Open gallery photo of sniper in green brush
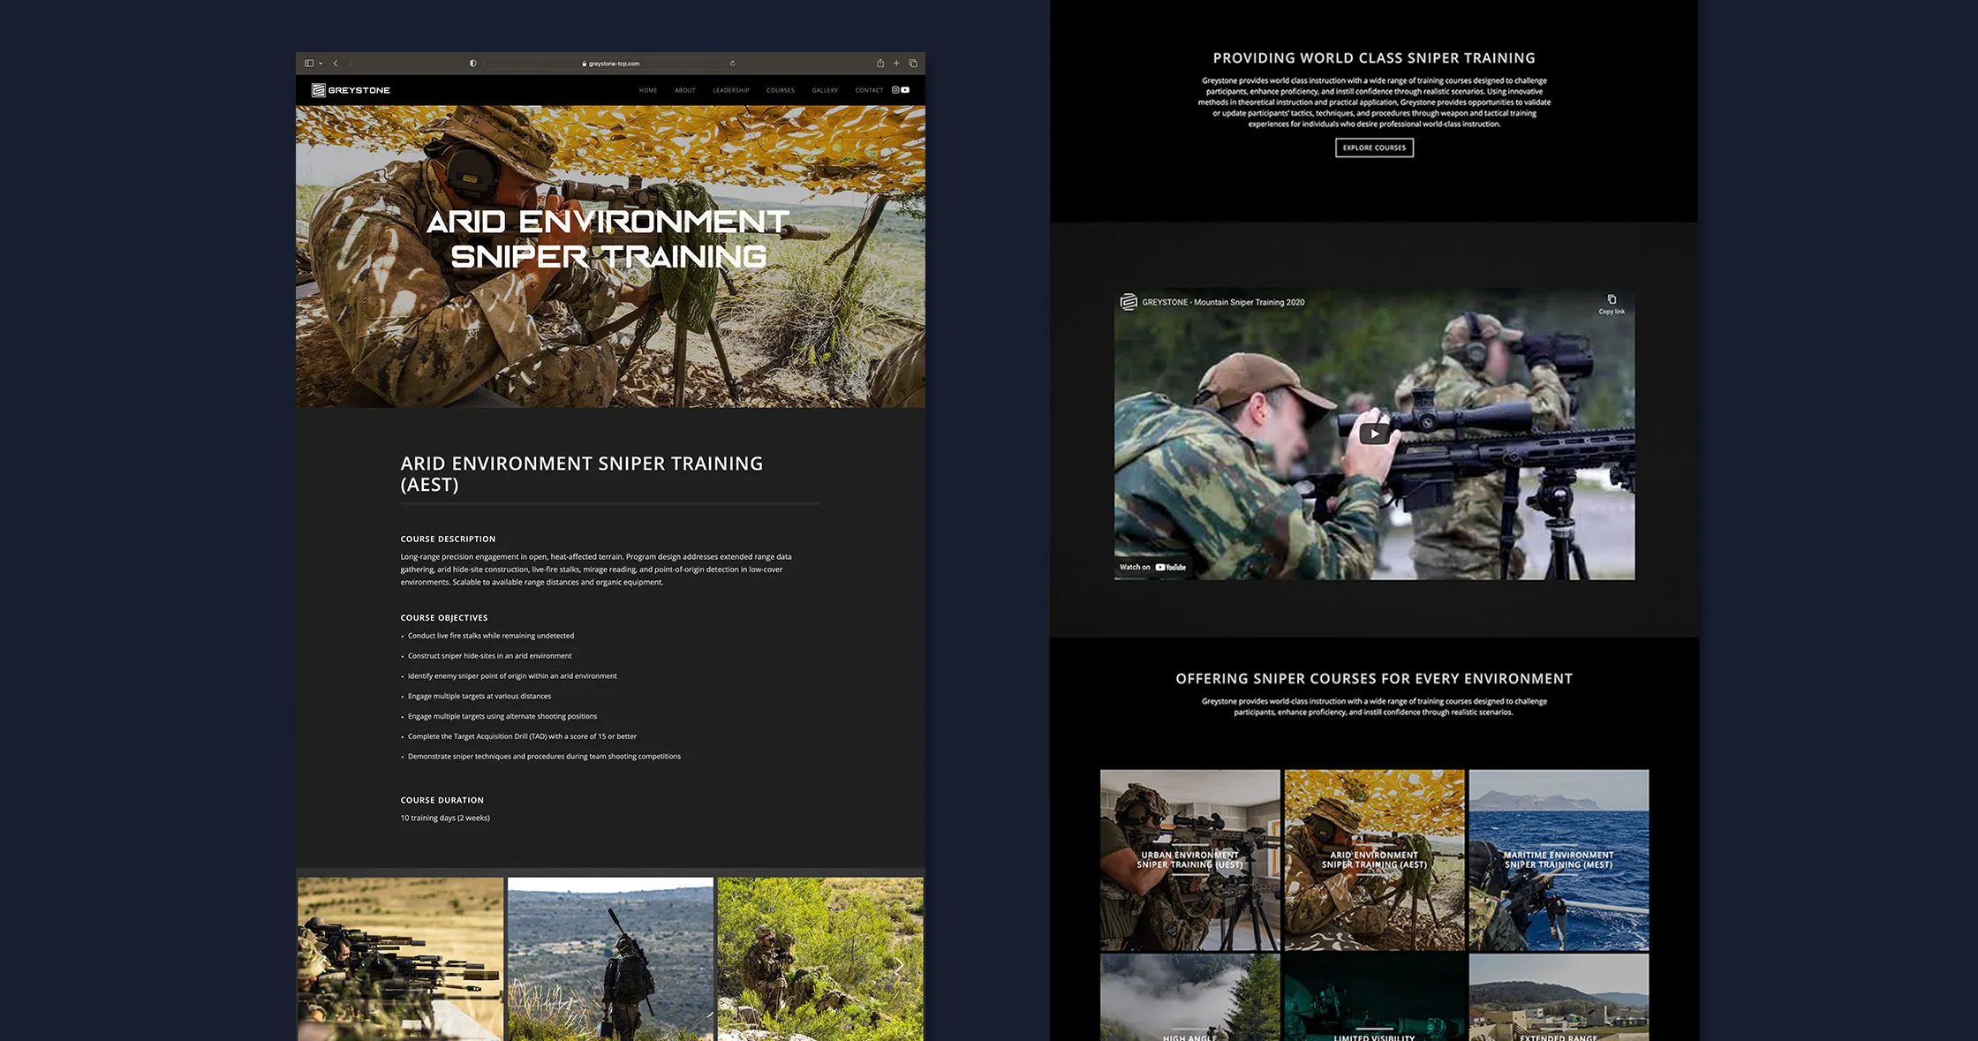 [820, 959]
